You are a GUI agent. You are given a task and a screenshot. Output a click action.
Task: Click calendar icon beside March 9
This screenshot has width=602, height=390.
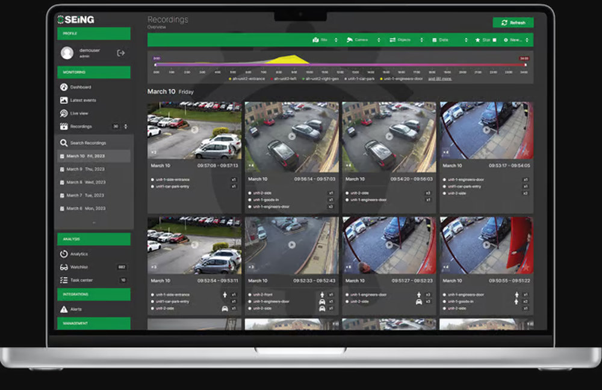click(x=62, y=169)
